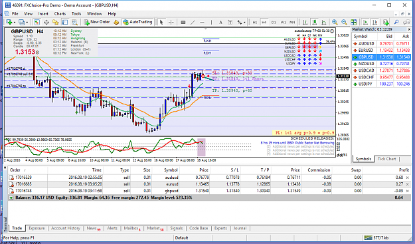This screenshot has height=244, width=415.
Task: Close the gbpusd order 17016748
Action: tap(408, 191)
